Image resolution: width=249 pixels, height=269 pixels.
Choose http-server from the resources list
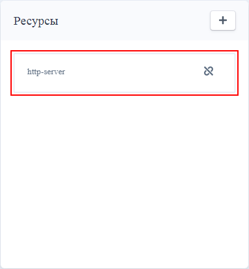(124, 73)
